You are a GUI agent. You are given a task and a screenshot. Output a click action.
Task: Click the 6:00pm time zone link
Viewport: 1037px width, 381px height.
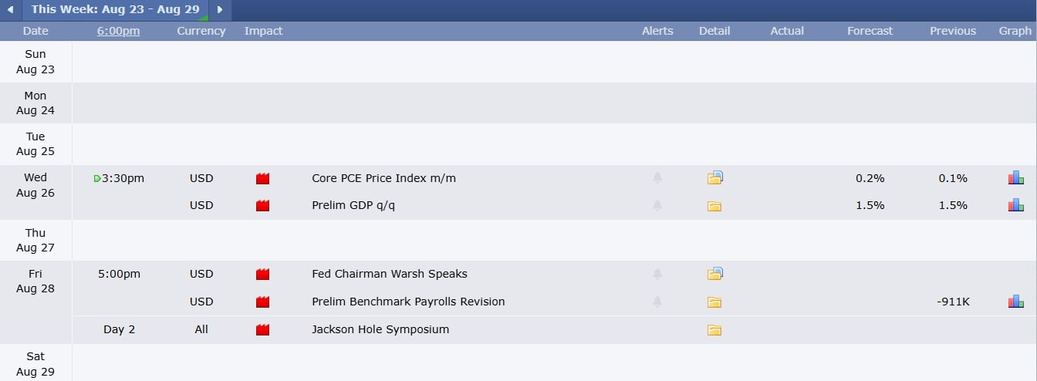coord(118,31)
